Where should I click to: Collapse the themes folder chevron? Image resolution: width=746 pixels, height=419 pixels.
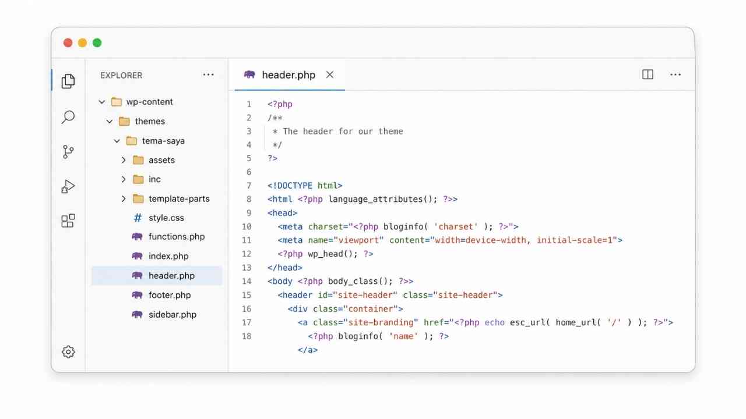coord(110,121)
